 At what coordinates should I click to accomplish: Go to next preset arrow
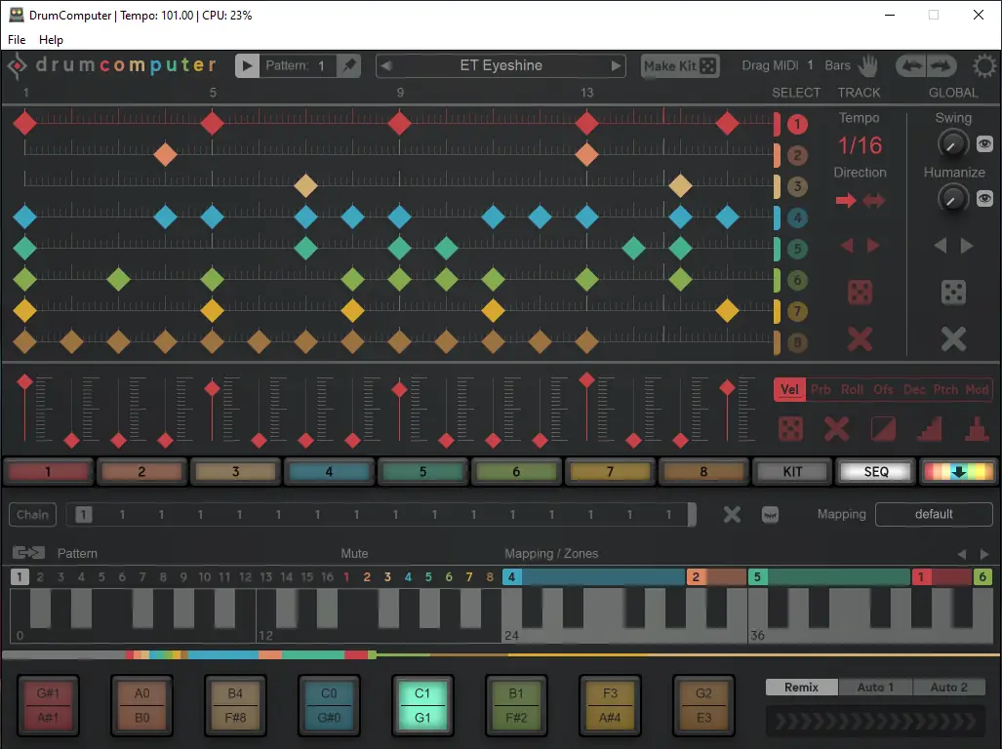616,65
